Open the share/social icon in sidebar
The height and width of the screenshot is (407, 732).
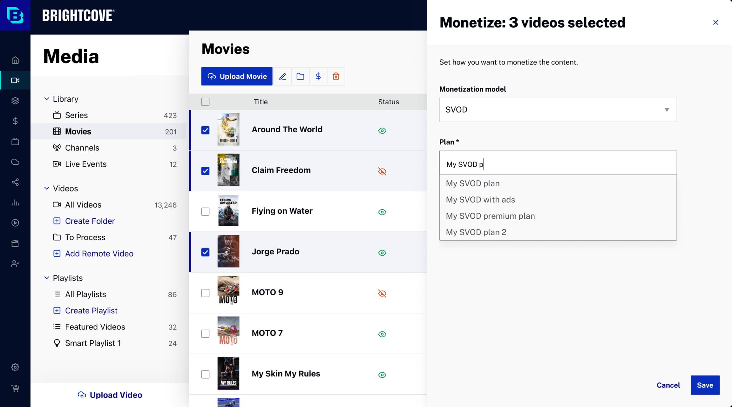point(15,182)
